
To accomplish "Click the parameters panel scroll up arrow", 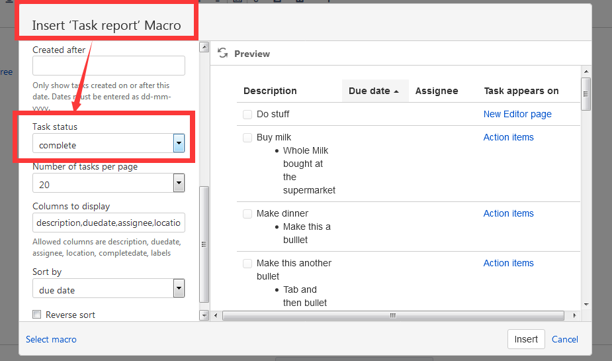I will tap(204, 47).
